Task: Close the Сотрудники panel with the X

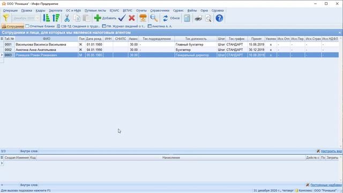Action: click(x=340, y=33)
